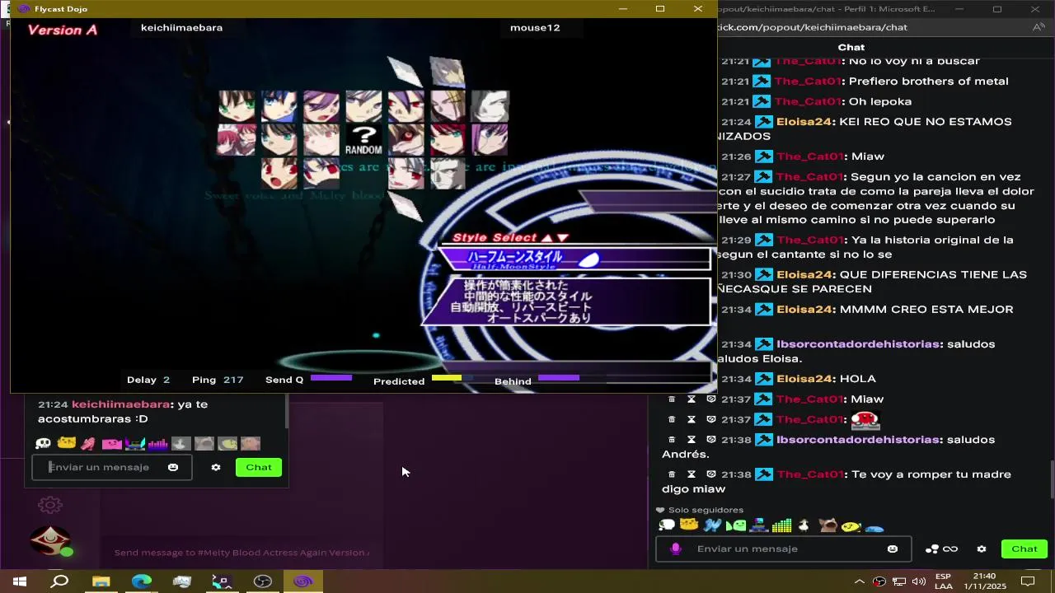Open right chat settings gear
1055x593 pixels.
(982, 549)
